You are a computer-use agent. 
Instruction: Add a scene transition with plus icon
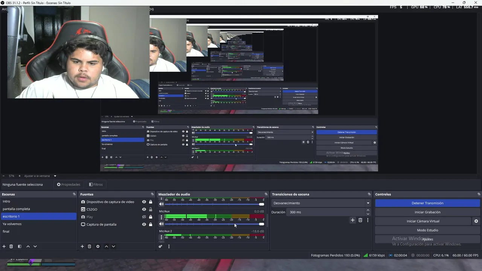[x=352, y=220]
